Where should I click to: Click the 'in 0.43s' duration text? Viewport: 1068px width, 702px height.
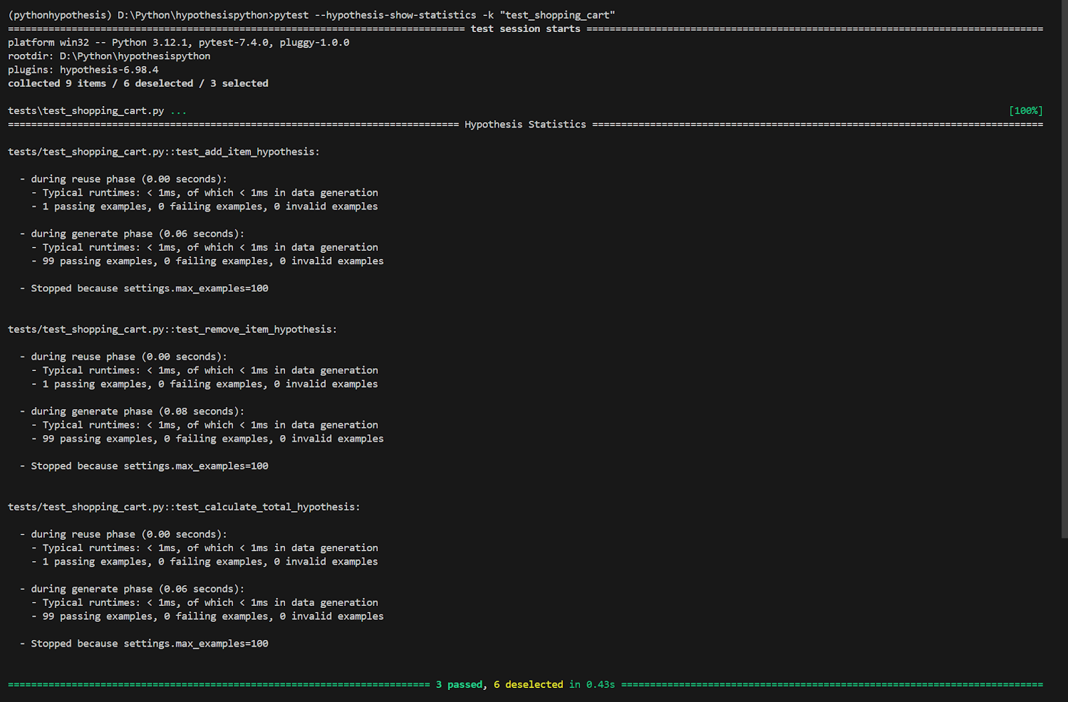point(592,685)
